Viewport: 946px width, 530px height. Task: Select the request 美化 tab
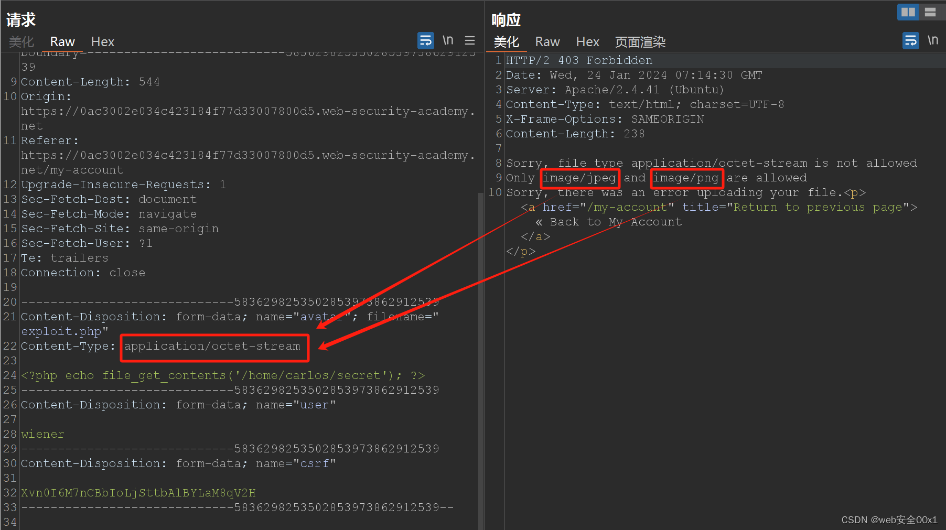coord(21,42)
